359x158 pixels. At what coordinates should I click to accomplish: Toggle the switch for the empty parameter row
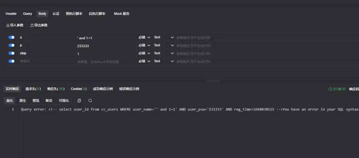pyautogui.click(x=11, y=61)
